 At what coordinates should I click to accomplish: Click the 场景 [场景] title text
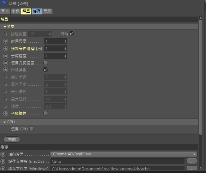click(x=19, y=4)
